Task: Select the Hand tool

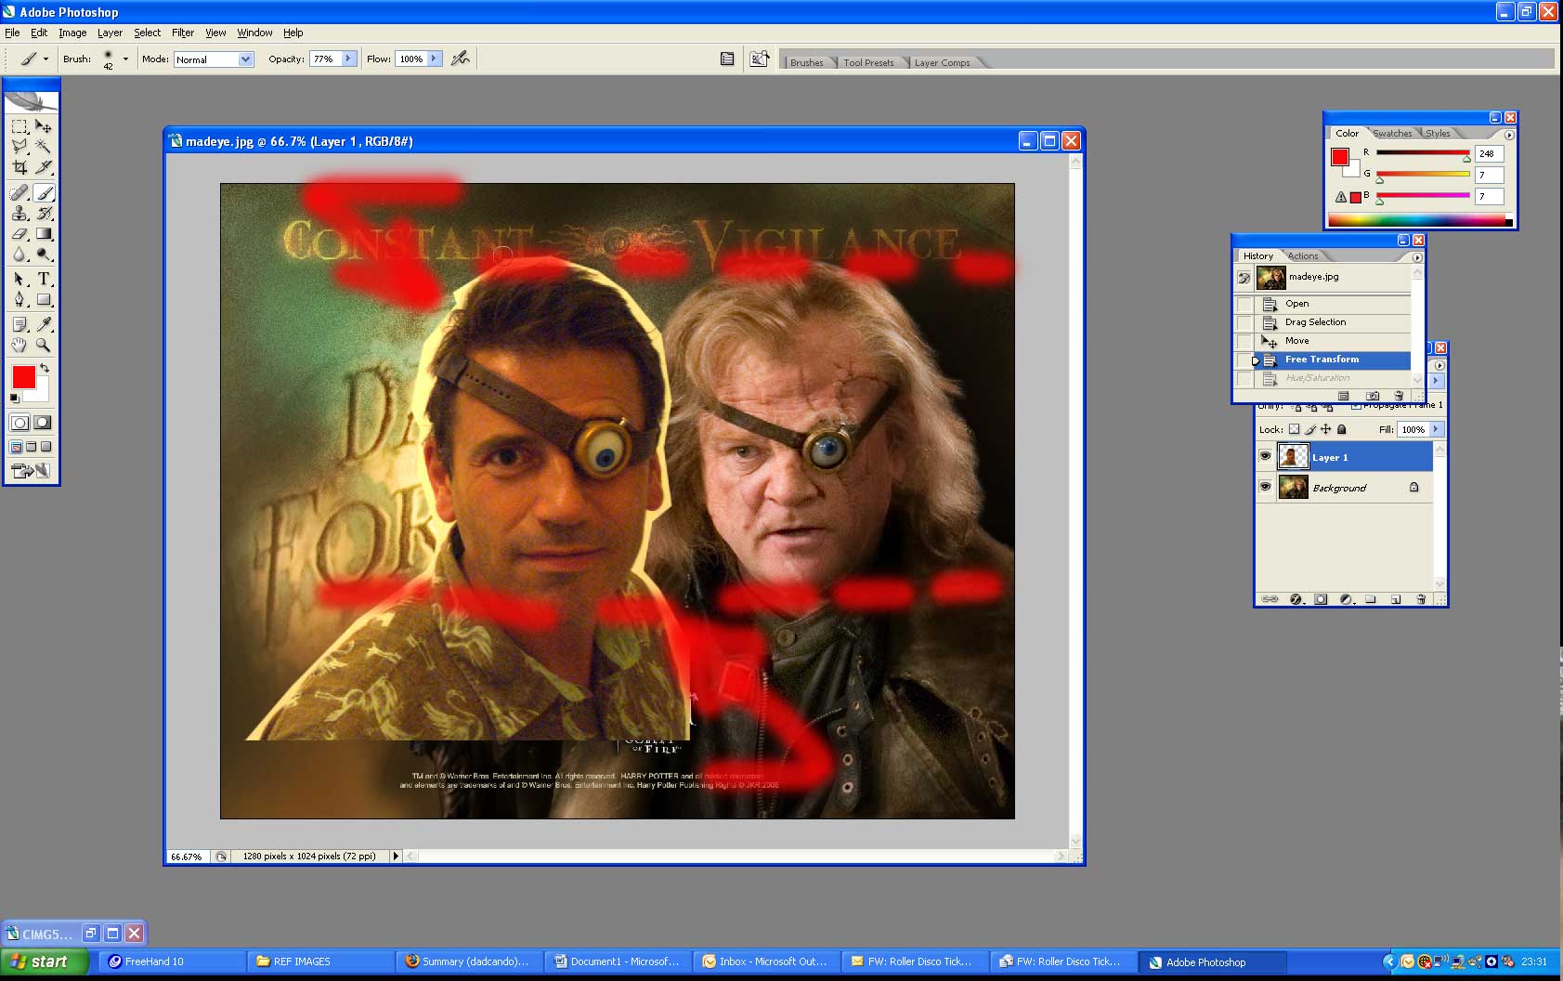Action: [20, 345]
